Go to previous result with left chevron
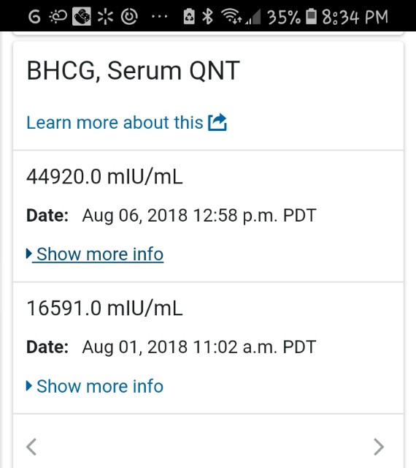 point(31,447)
